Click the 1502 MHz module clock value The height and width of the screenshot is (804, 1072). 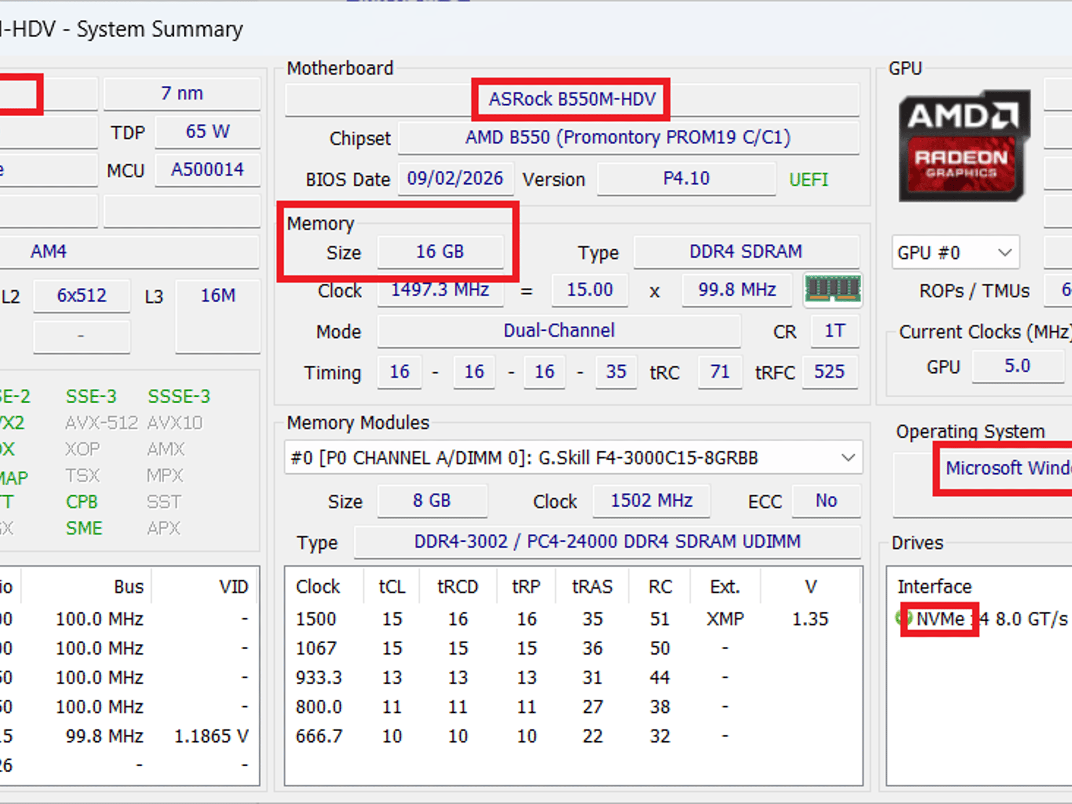click(x=651, y=501)
